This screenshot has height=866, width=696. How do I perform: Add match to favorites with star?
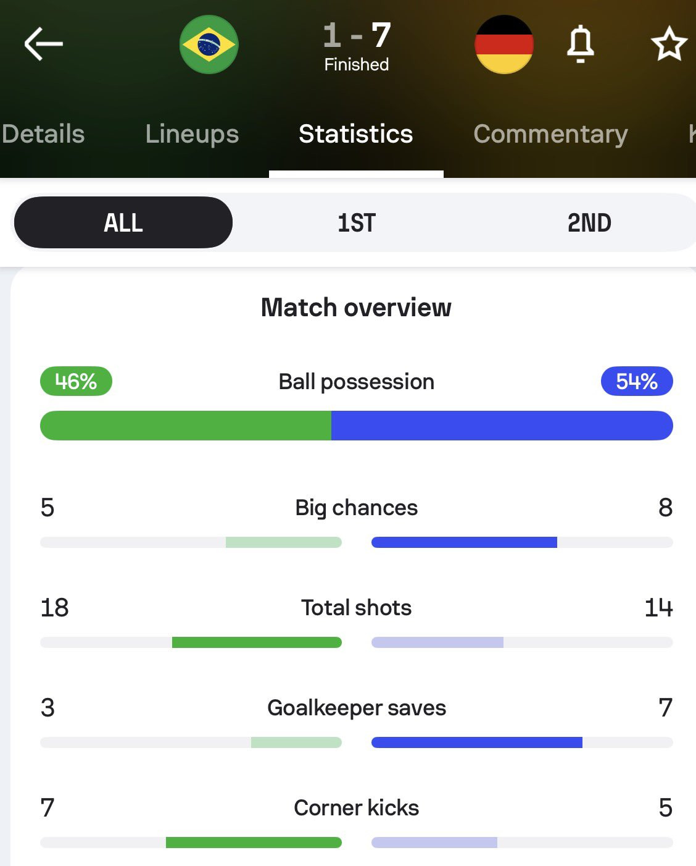pos(669,44)
